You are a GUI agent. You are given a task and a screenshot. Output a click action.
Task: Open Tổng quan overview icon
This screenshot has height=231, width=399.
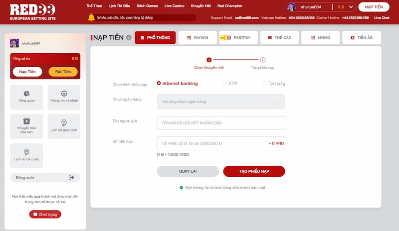tap(26, 94)
